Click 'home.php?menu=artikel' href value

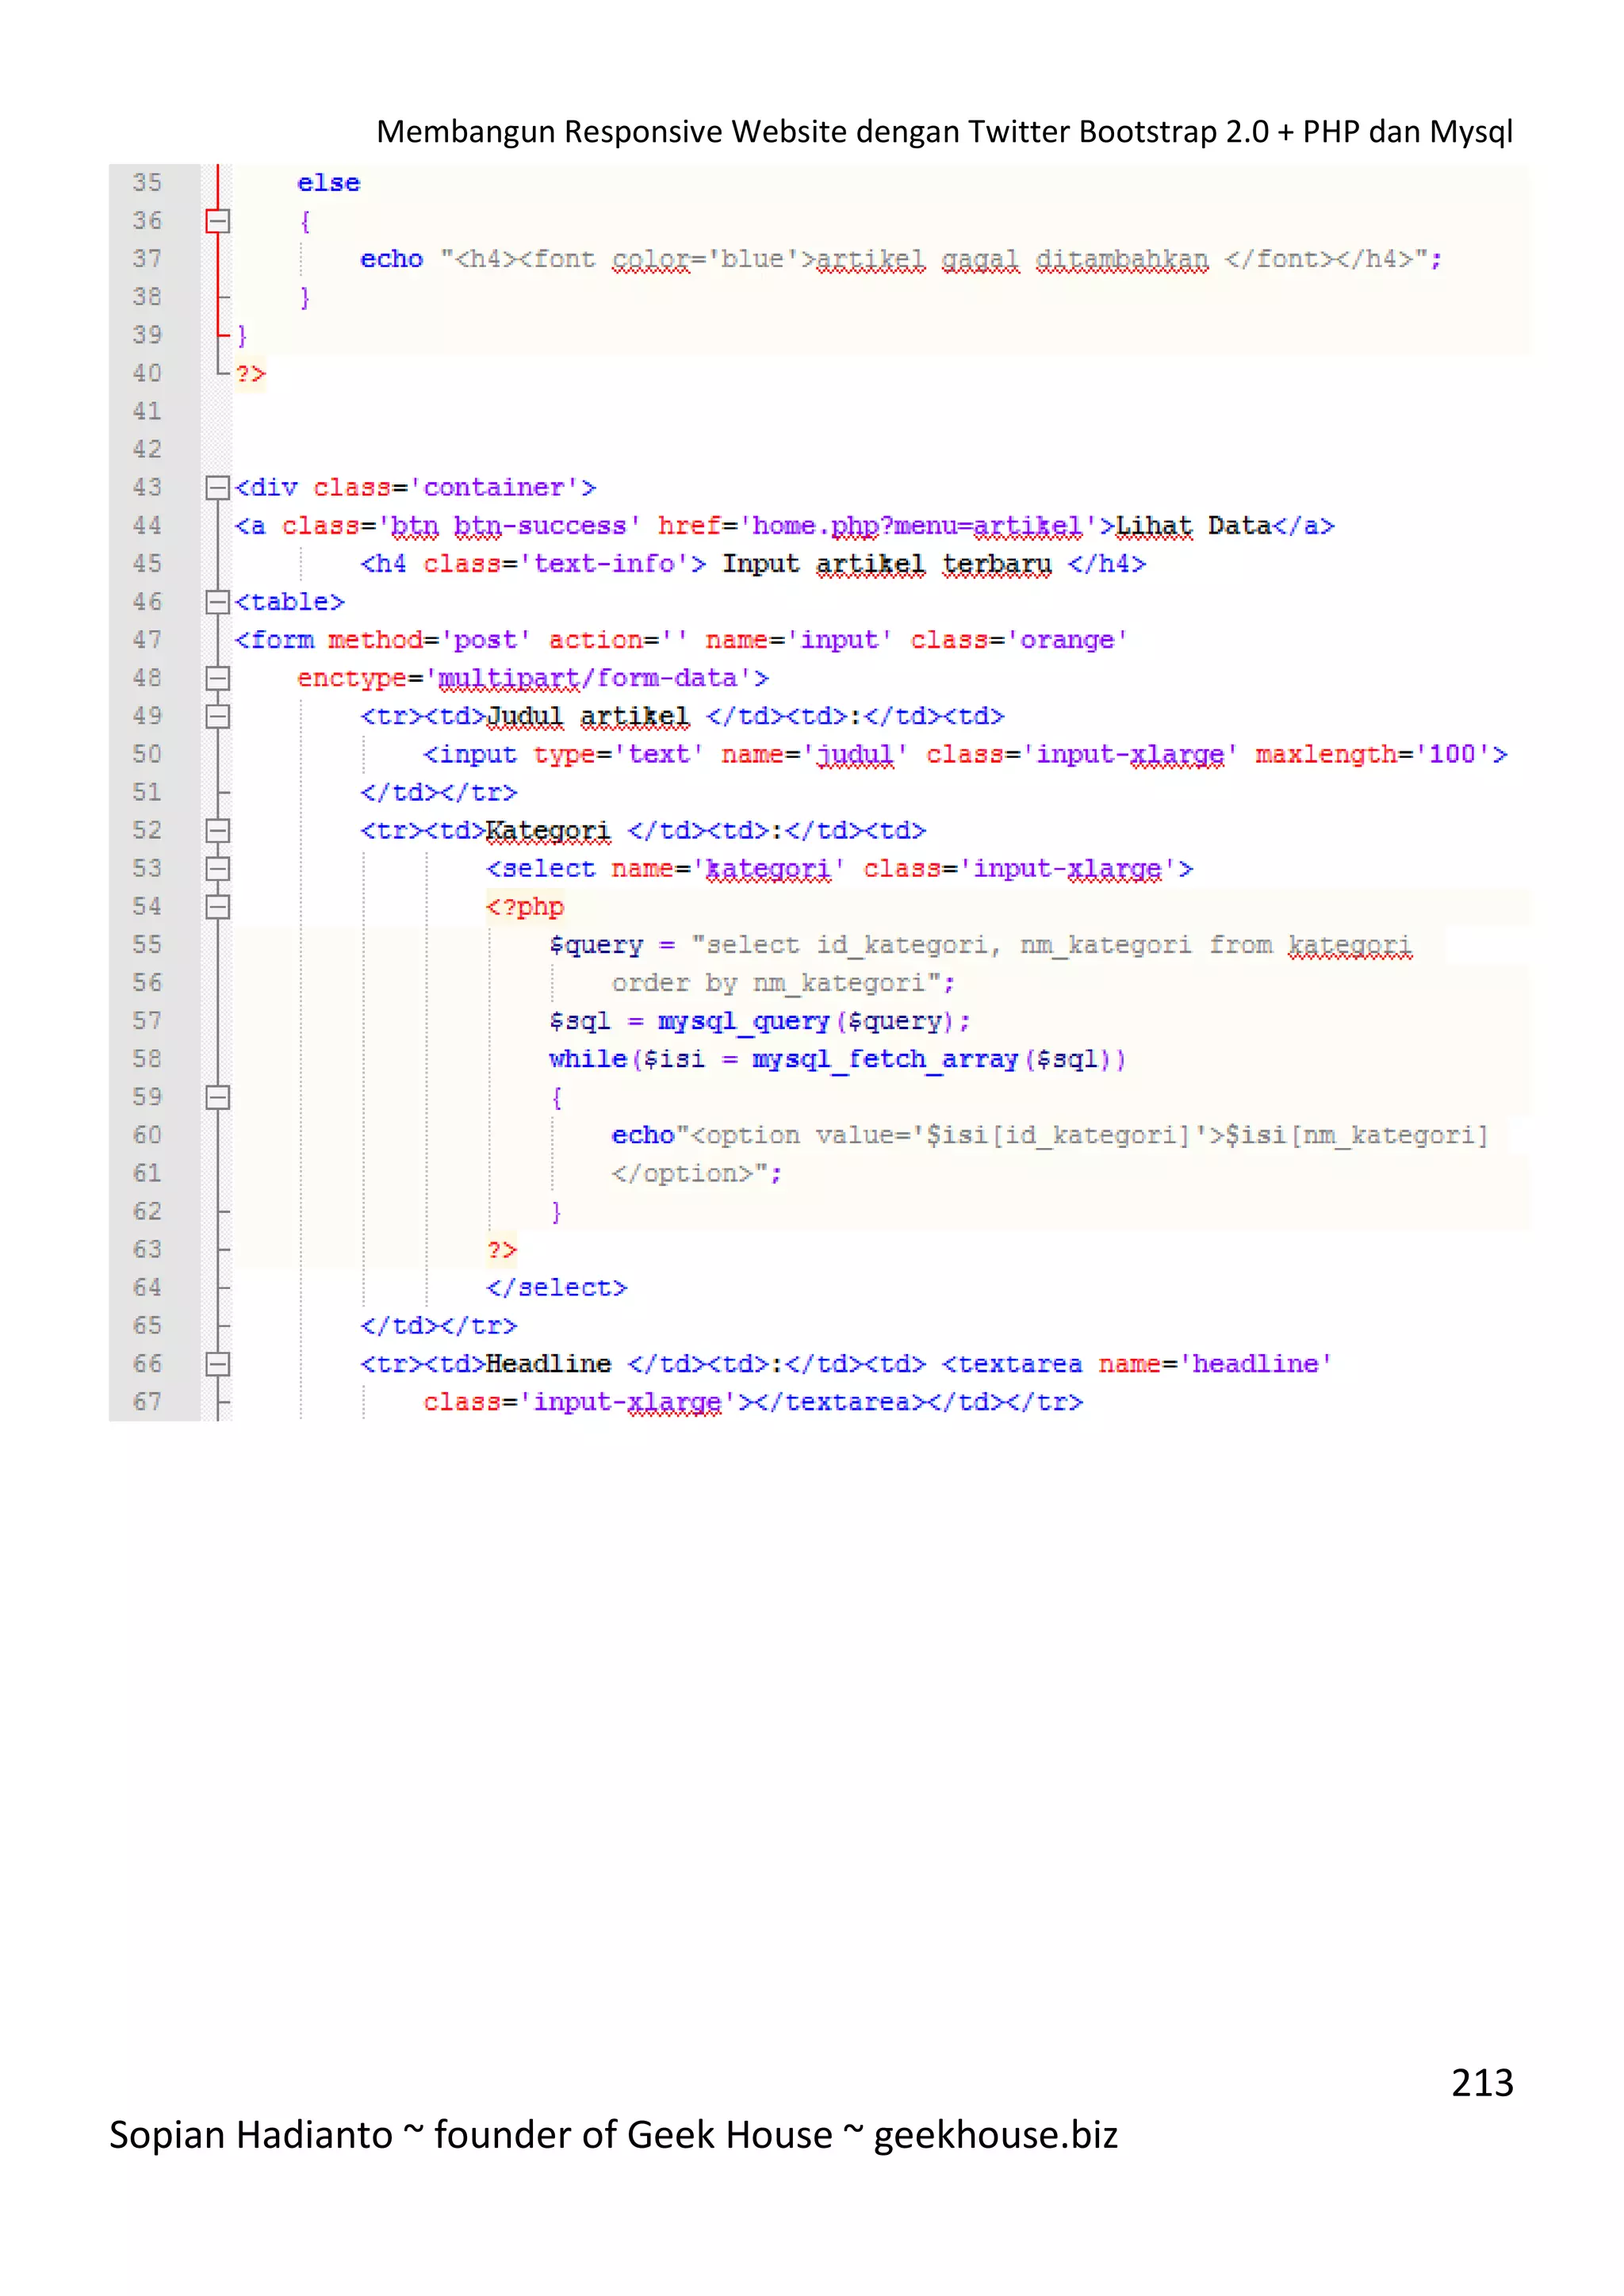917,526
